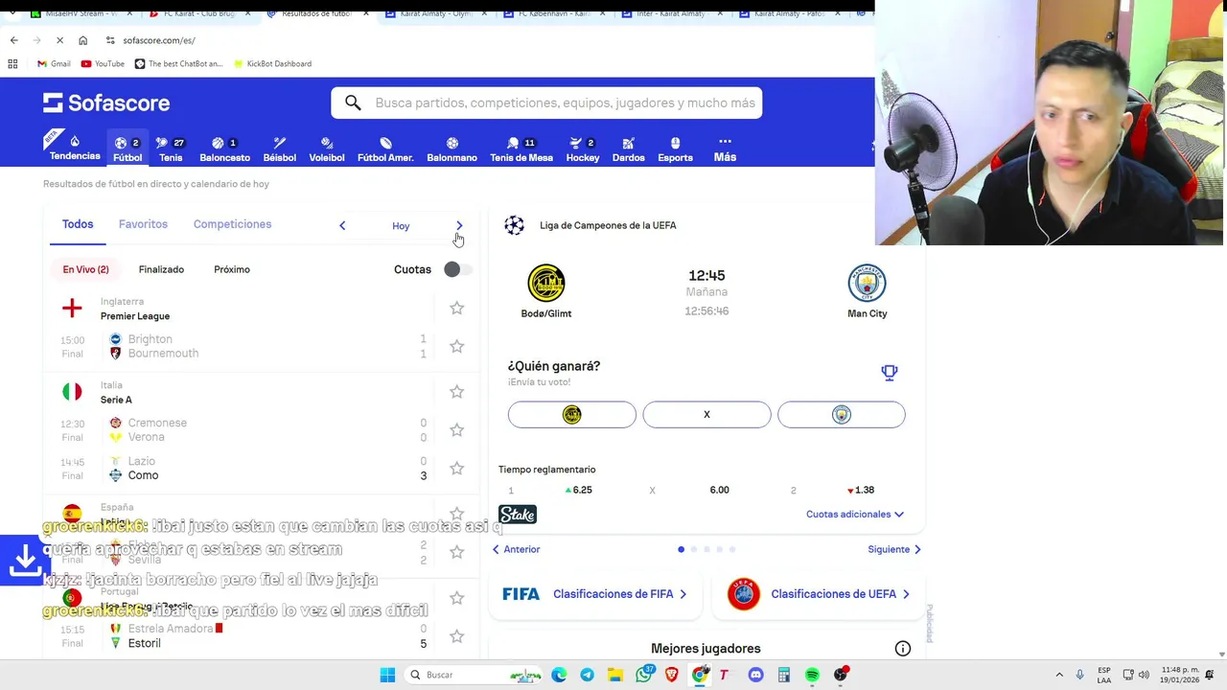Expand Cuotas adicionales

click(855, 515)
